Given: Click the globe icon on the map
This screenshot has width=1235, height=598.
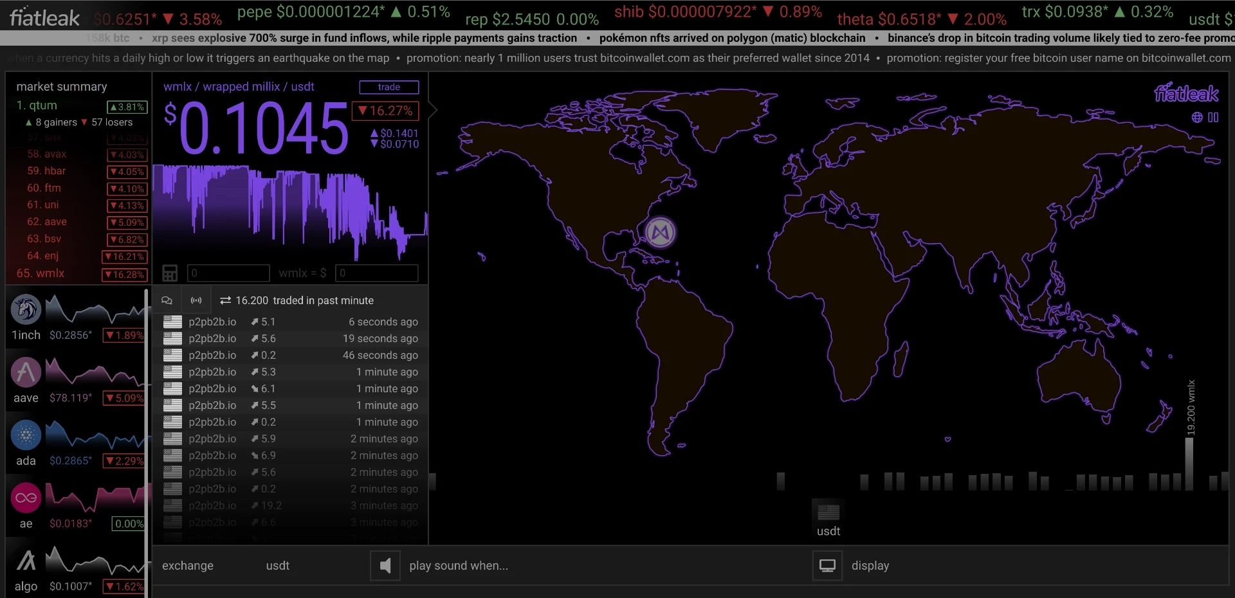Looking at the screenshot, I should (x=1196, y=117).
